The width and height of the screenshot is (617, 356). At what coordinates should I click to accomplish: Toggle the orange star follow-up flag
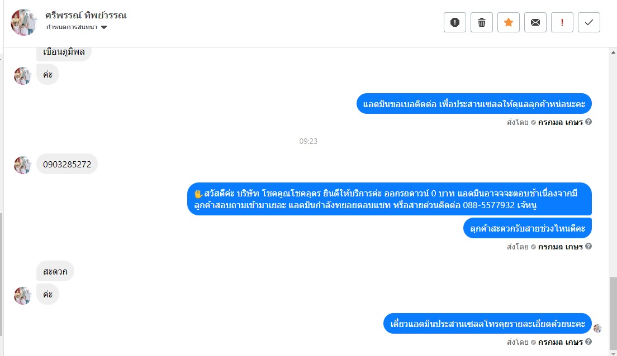pyautogui.click(x=509, y=22)
